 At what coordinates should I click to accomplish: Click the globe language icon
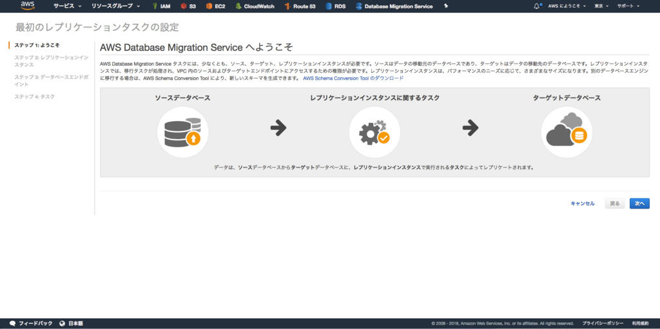click(63, 324)
